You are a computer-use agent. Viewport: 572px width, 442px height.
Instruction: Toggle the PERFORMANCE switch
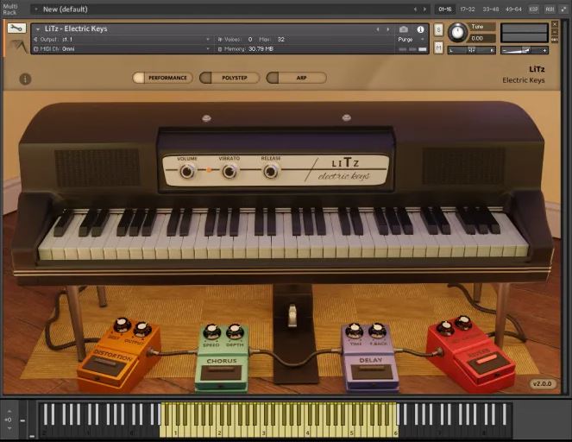pos(162,78)
